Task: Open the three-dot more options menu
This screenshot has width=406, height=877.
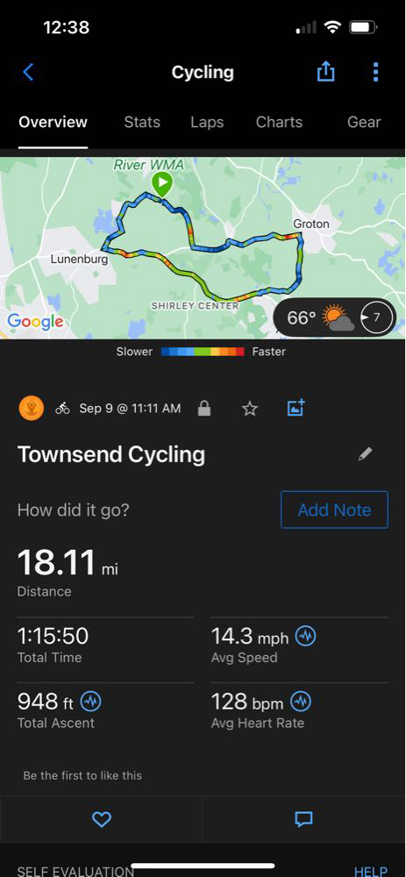Action: 375,72
